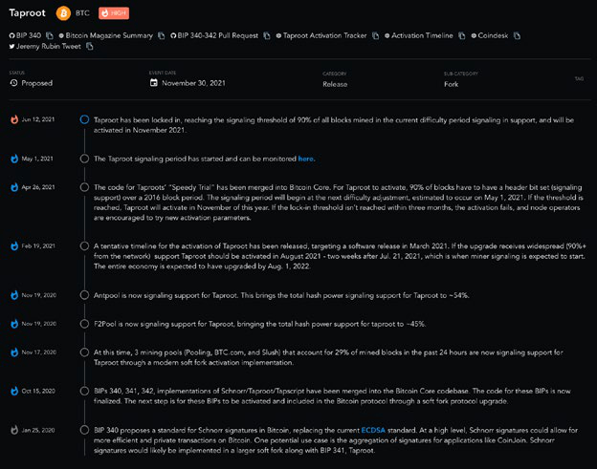Copy the Taproot Activation Tracker link
Viewport: 597px width, 469px height.
tap(375, 35)
